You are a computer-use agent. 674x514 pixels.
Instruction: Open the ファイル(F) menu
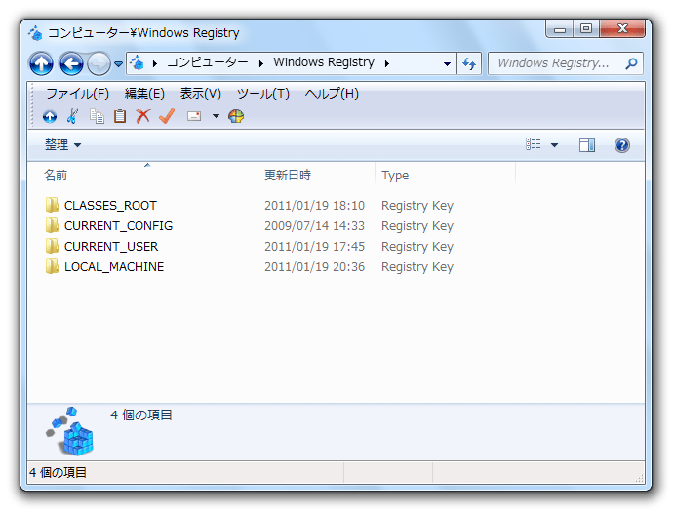pyautogui.click(x=77, y=94)
